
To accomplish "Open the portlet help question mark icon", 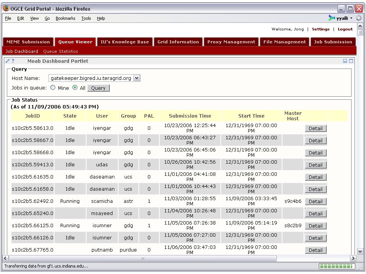I will coord(13,61).
